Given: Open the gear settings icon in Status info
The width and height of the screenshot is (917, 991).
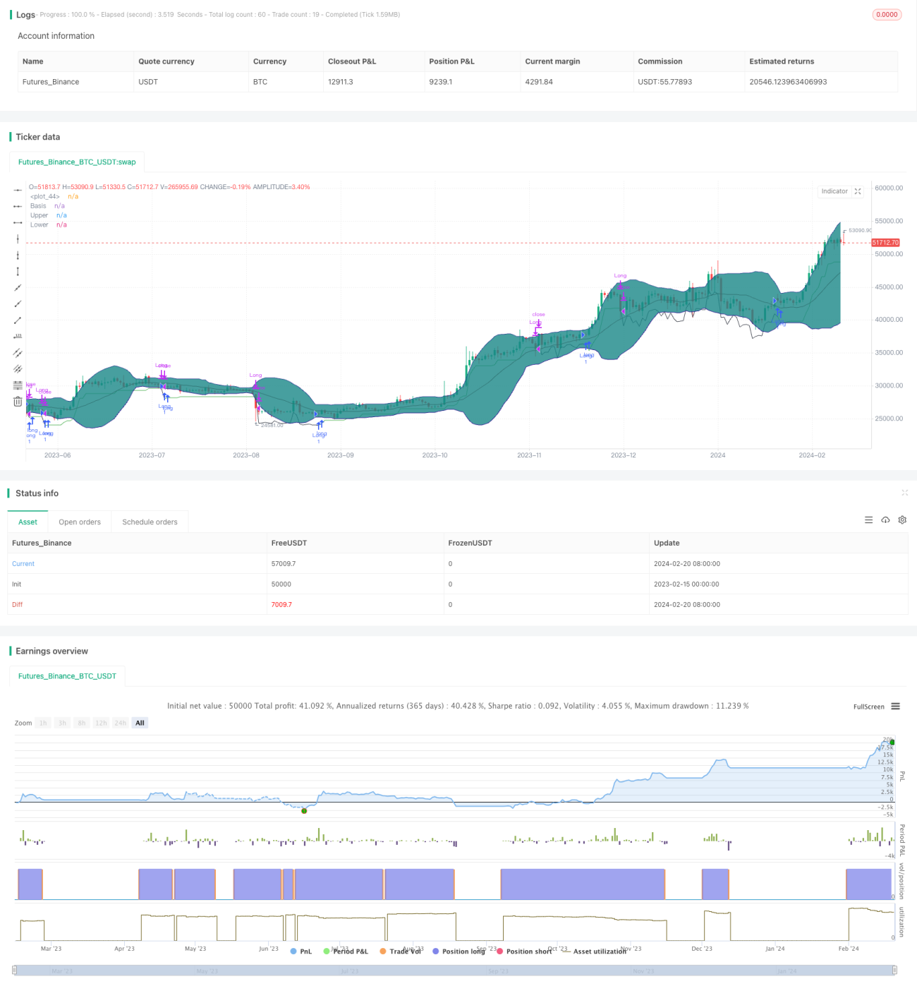Looking at the screenshot, I should (x=902, y=520).
